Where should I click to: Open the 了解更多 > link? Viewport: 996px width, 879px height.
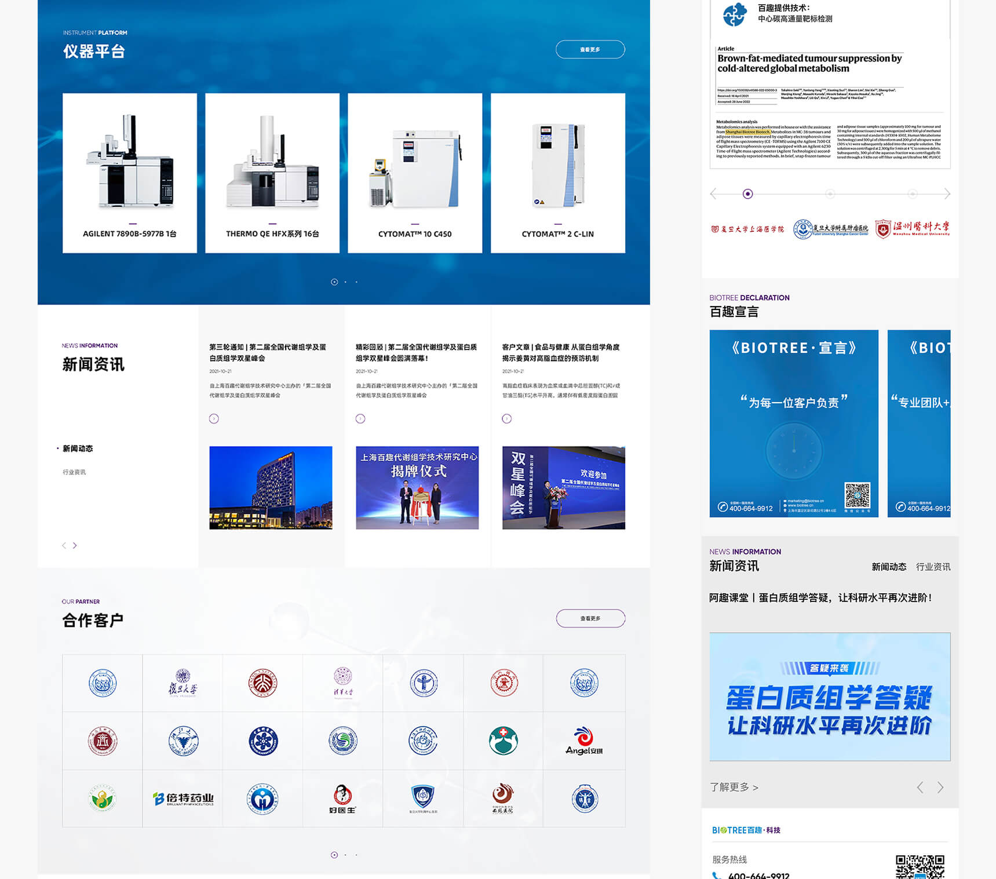[x=734, y=787]
